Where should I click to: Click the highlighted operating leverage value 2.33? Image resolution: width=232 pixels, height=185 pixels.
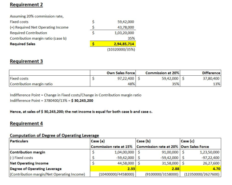click(x=131, y=169)
